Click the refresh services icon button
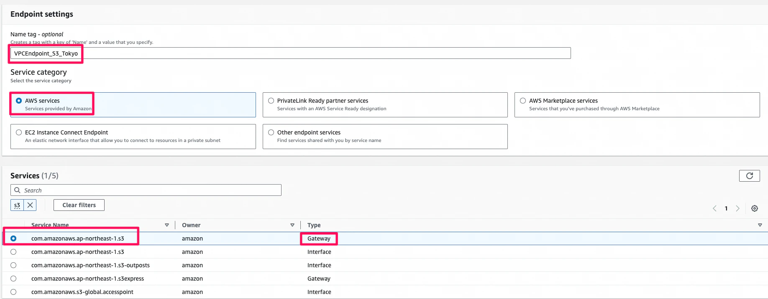Viewport: 768px width, 299px height. [749, 176]
